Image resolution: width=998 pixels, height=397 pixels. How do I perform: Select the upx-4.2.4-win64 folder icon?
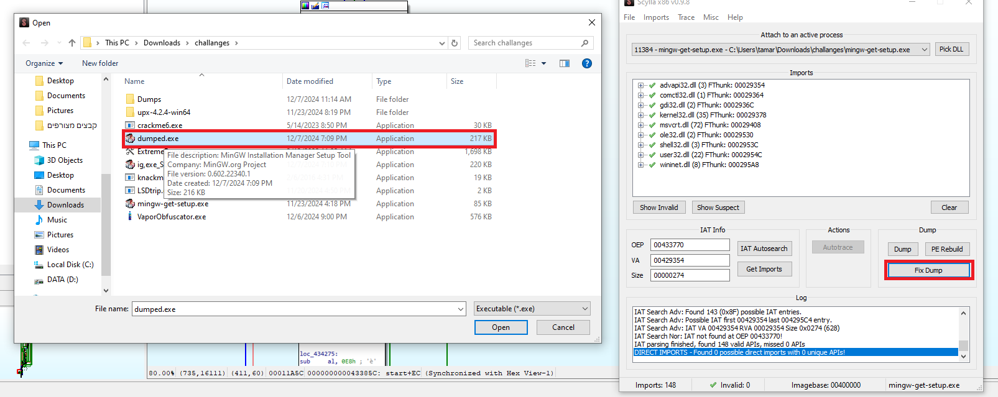pyautogui.click(x=130, y=112)
